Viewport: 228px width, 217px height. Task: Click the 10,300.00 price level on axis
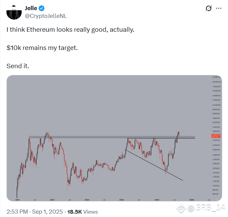coord(216,105)
